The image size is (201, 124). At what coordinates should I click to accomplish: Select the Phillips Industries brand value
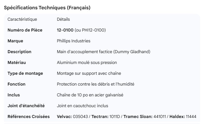pos(74,41)
